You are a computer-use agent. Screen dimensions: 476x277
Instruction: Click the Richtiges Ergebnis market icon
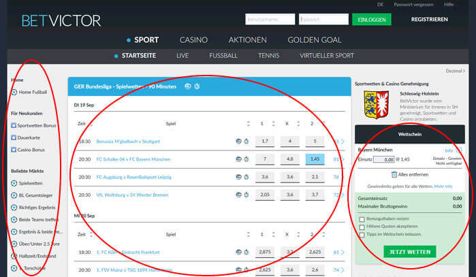click(x=14, y=207)
